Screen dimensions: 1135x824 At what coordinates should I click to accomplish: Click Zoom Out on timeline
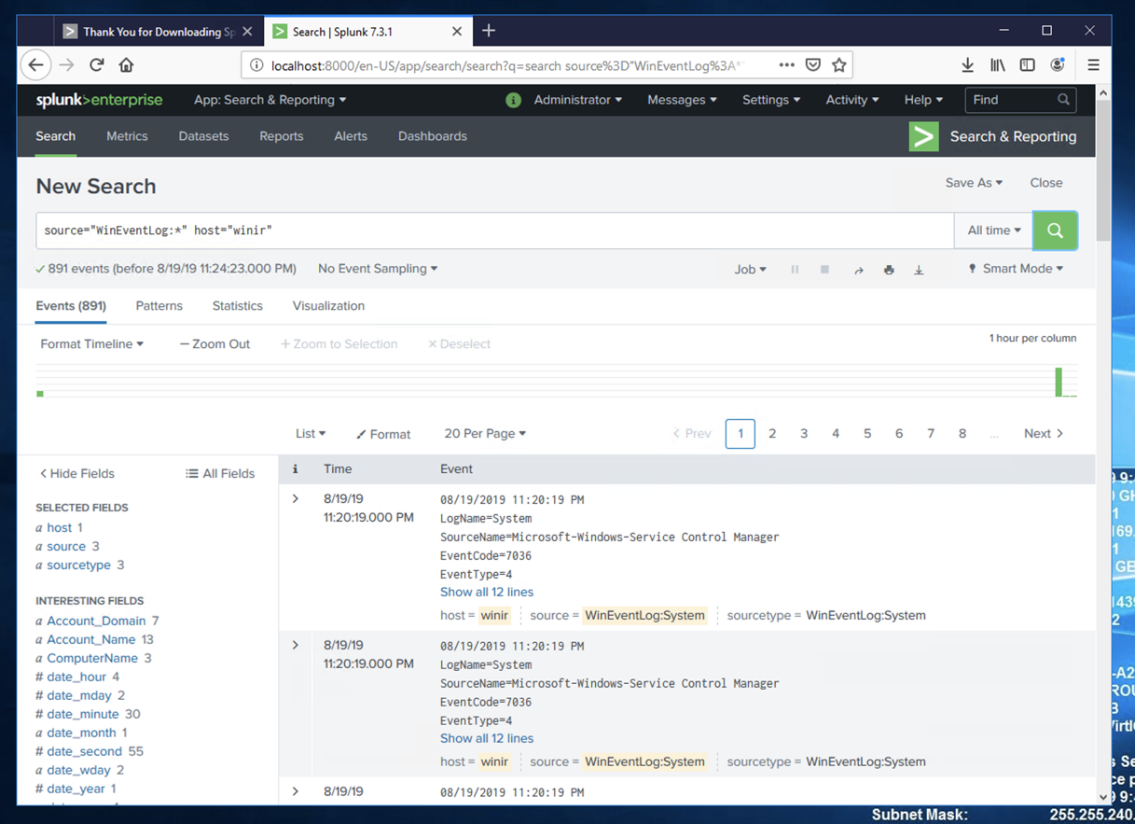215,344
